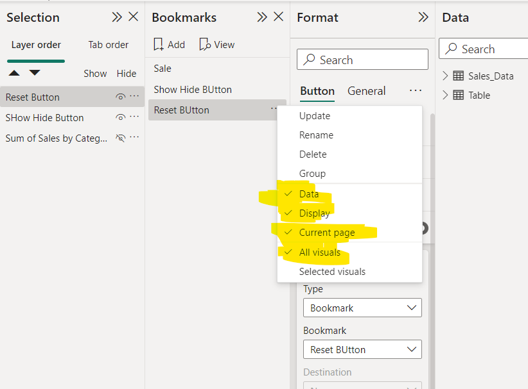
Task: Open the Bookmark dropdown showing Reset BUtton
Action: coord(362,349)
